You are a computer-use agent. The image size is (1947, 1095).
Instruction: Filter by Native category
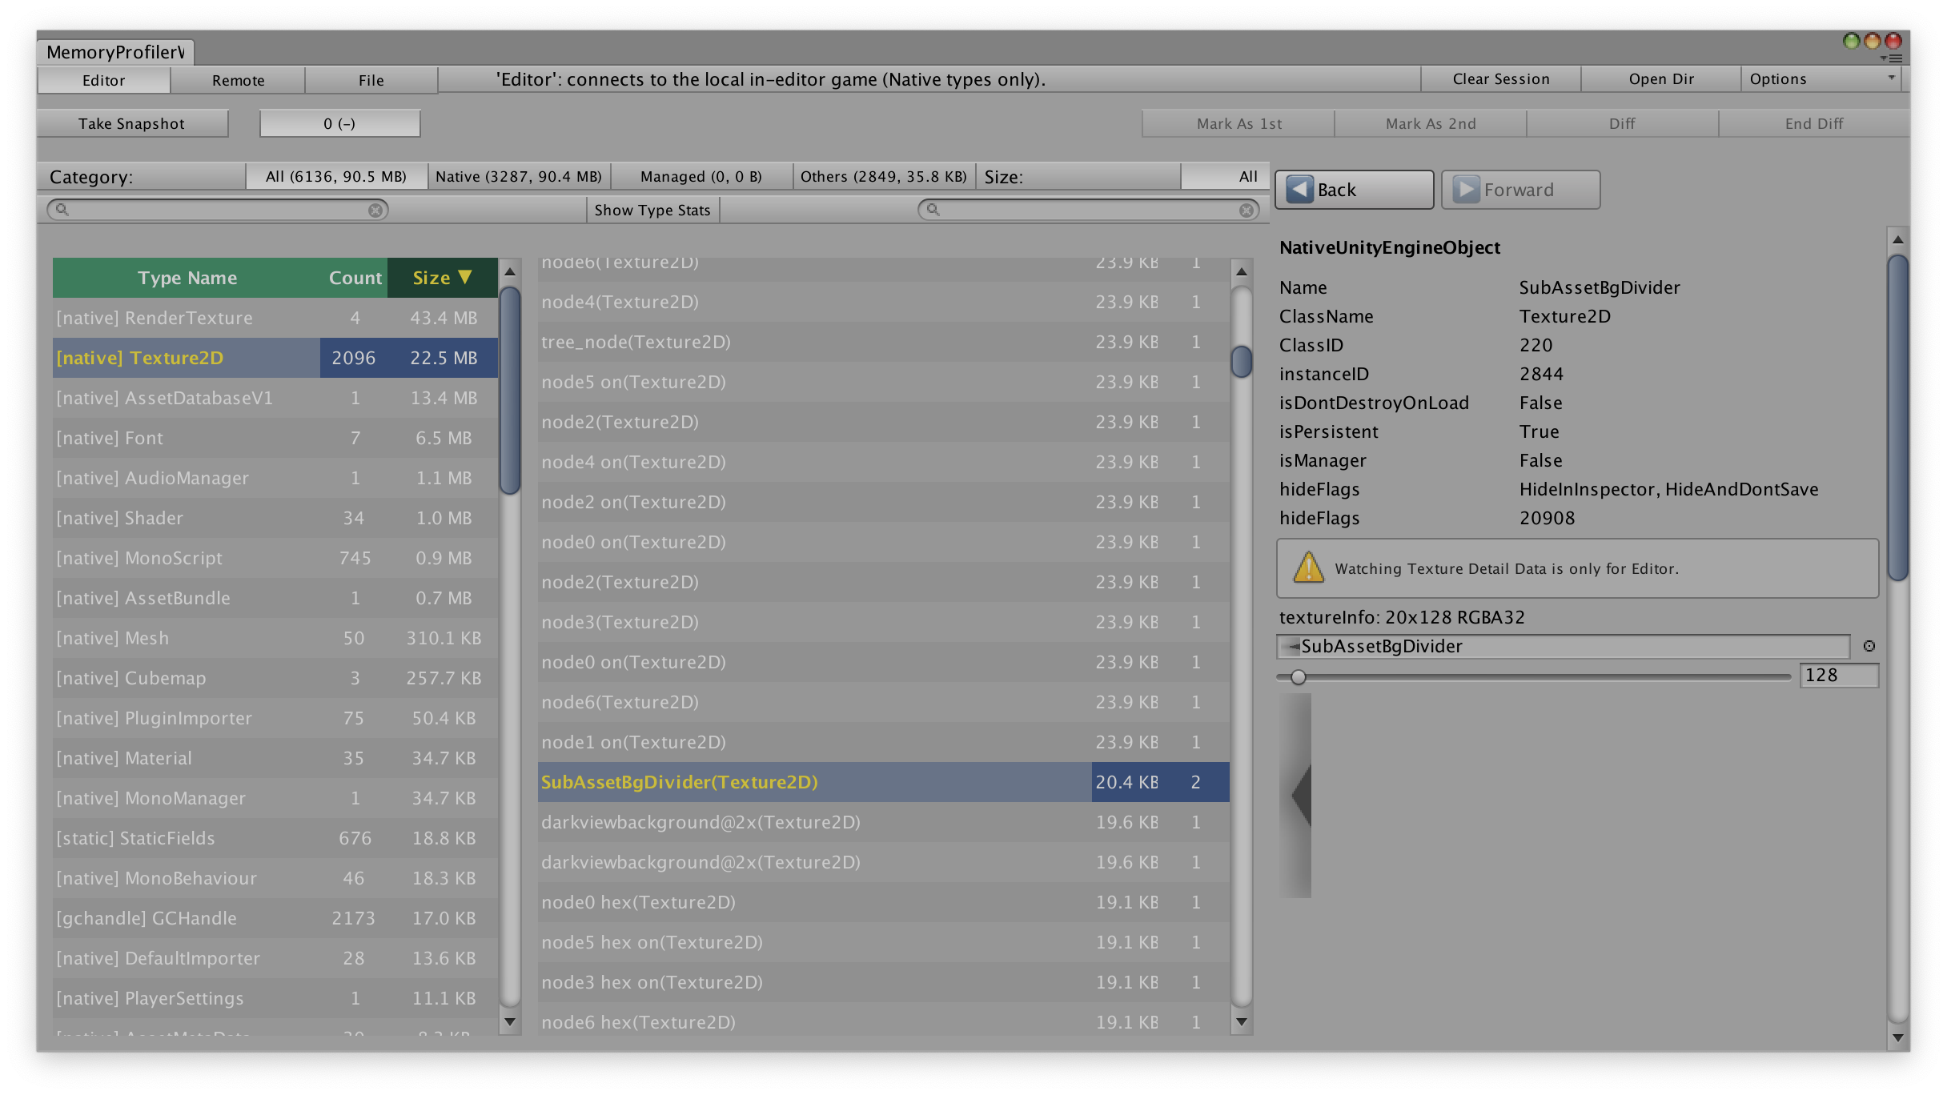point(518,176)
